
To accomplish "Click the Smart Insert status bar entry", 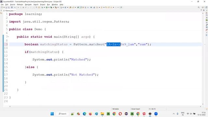I will click(136, 109).
